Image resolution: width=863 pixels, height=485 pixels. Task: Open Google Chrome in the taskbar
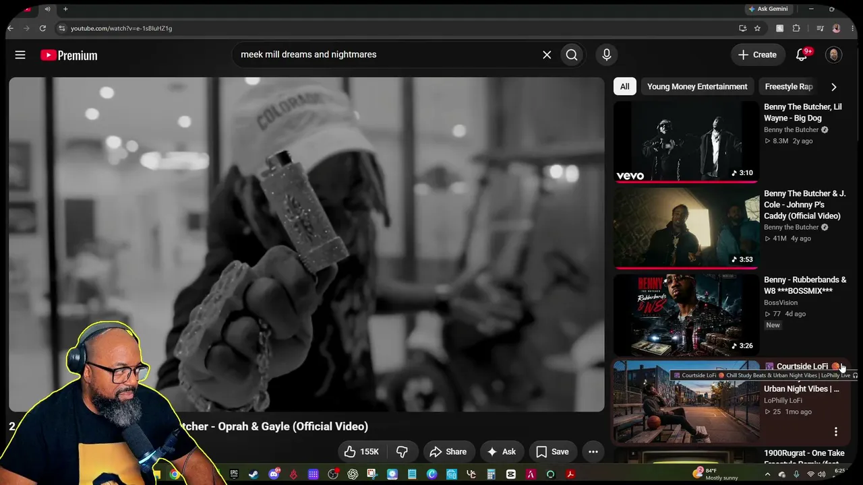click(175, 474)
